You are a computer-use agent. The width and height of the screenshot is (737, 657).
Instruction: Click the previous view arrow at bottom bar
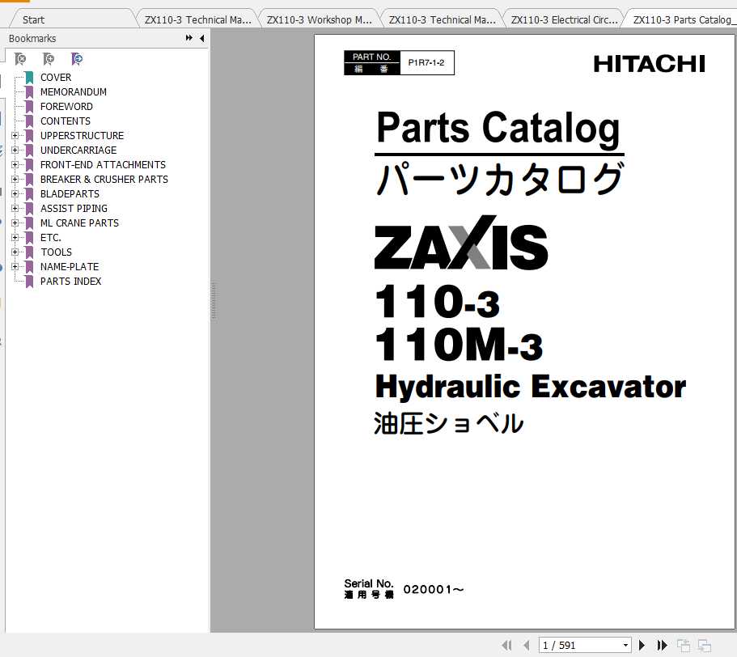coord(507,644)
